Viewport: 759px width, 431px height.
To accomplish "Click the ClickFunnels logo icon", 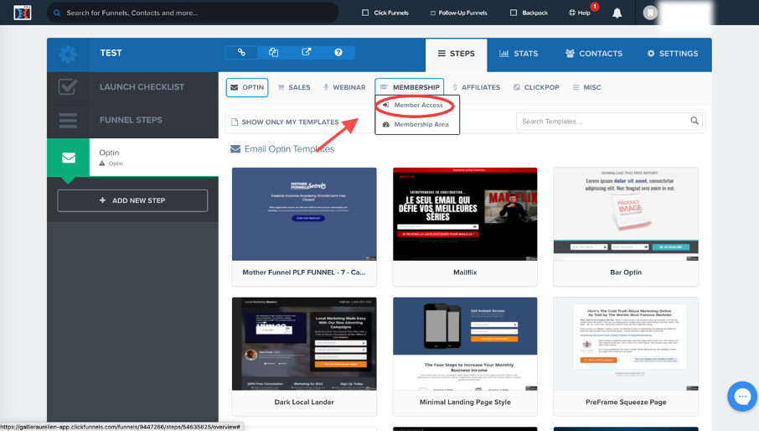I will (23, 13).
